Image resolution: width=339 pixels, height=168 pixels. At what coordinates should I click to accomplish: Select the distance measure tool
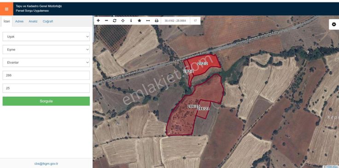click(148, 21)
